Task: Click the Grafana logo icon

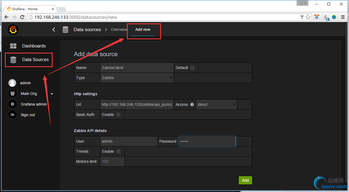Action: pyautogui.click(x=13, y=30)
